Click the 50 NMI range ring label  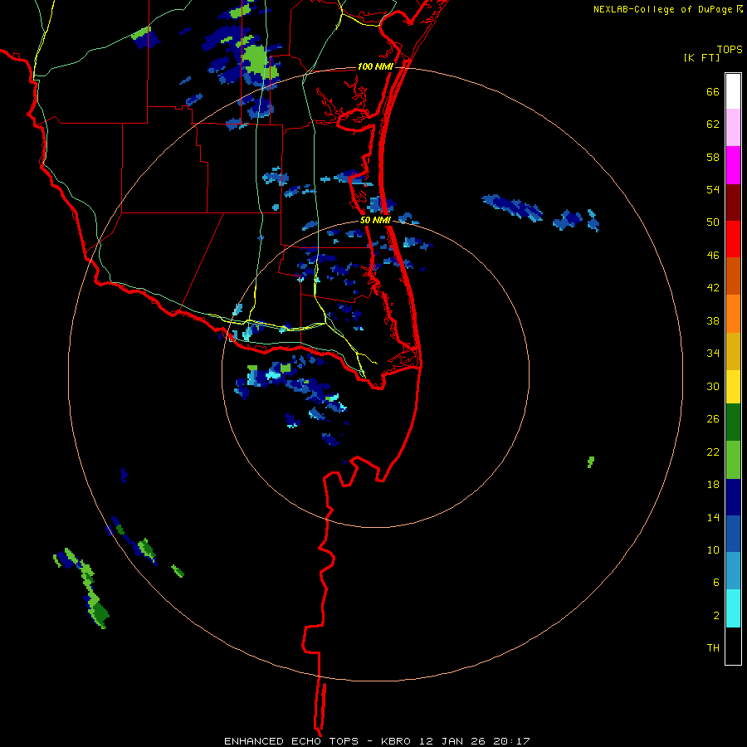point(375,220)
